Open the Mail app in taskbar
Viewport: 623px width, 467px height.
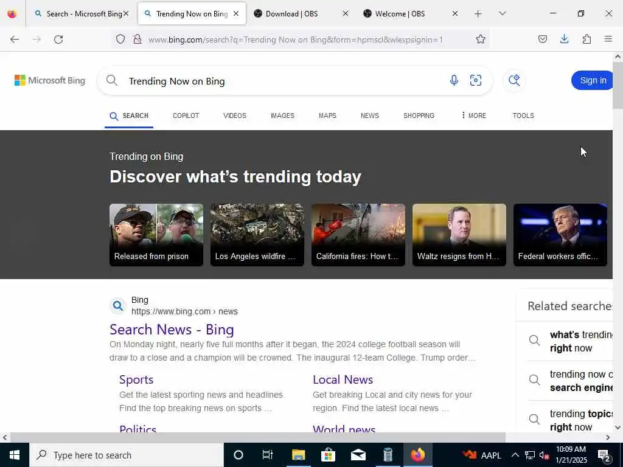coord(358,455)
